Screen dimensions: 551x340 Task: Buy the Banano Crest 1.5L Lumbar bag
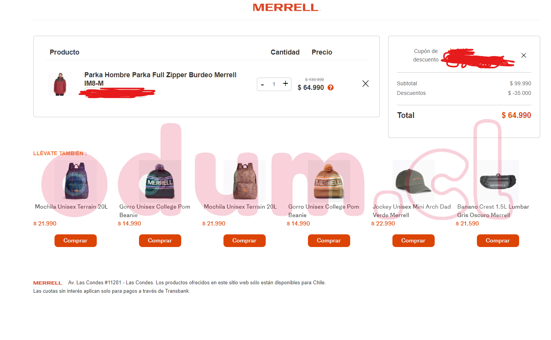tap(498, 240)
